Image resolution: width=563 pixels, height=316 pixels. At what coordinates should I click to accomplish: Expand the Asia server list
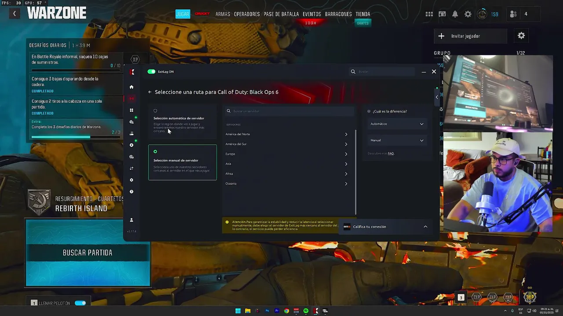coord(286,164)
